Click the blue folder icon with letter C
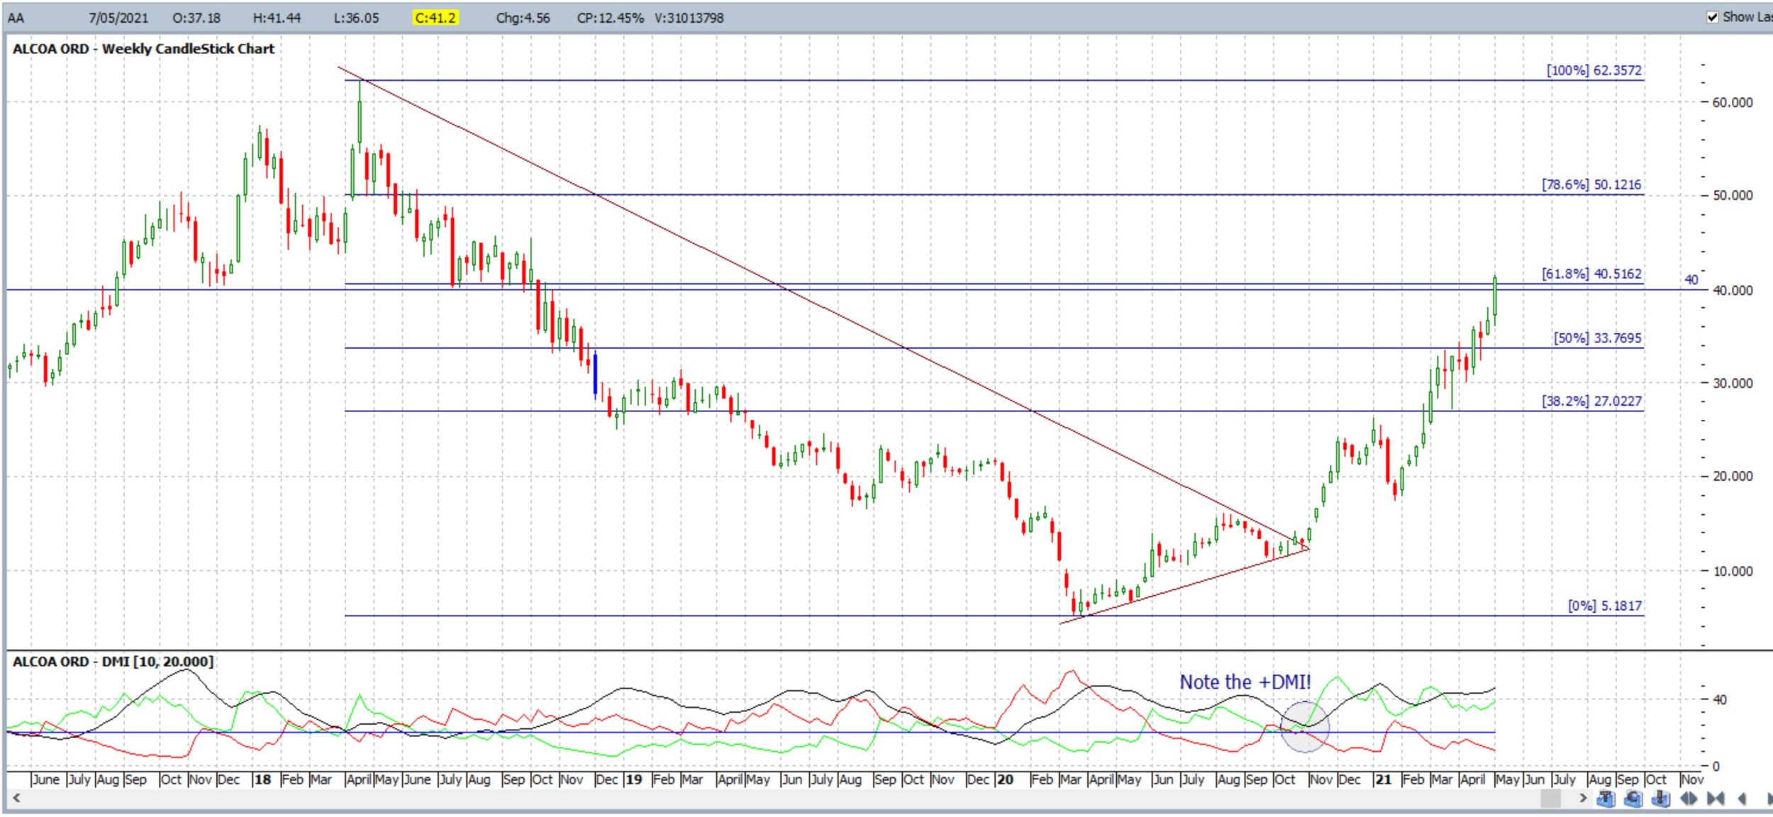This screenshot has height=817, width=1773. pyautogui.click(x=1633, y=798)
